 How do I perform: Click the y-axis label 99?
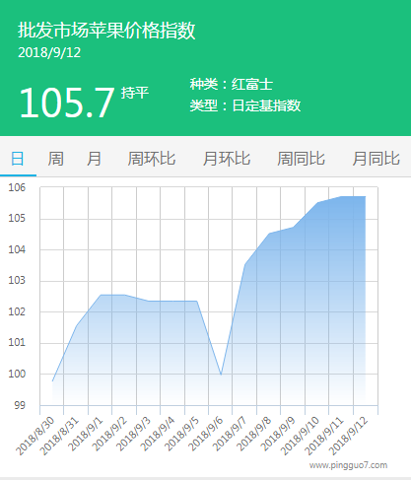coord(20,405)
